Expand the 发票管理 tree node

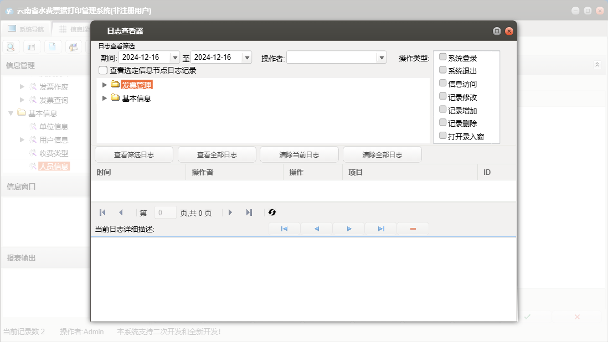[105, 85]
